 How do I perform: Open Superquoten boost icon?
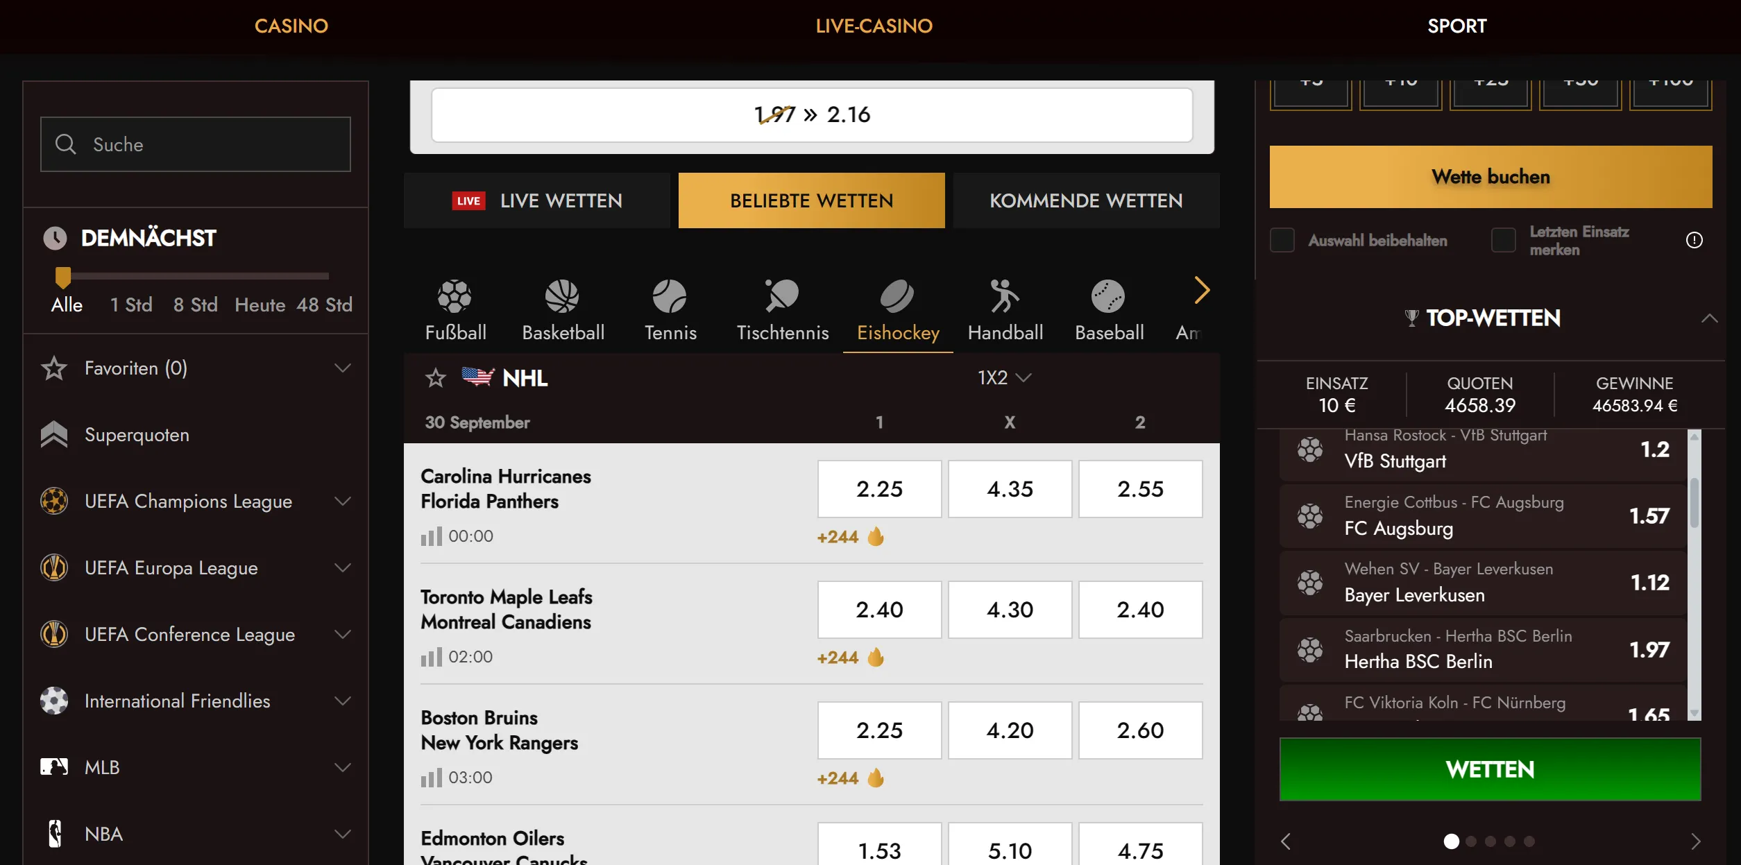click(x=54, y=435)
